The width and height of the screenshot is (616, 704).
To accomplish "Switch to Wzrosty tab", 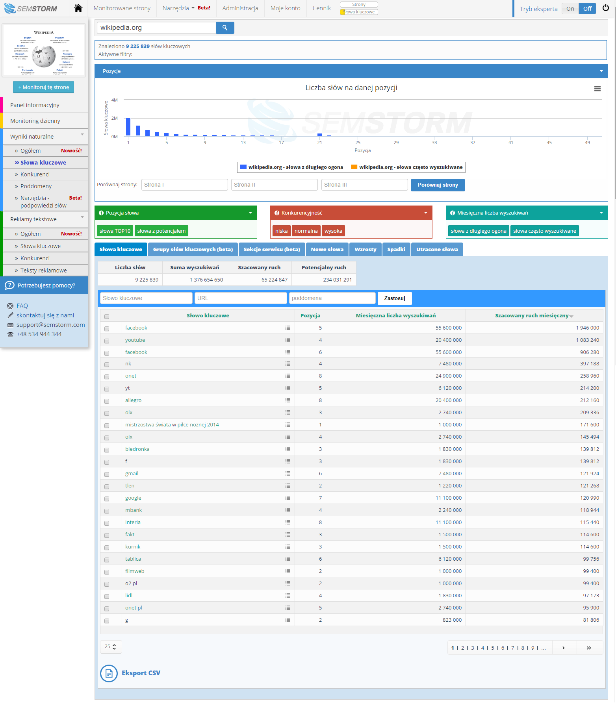I will click(366, 250).
